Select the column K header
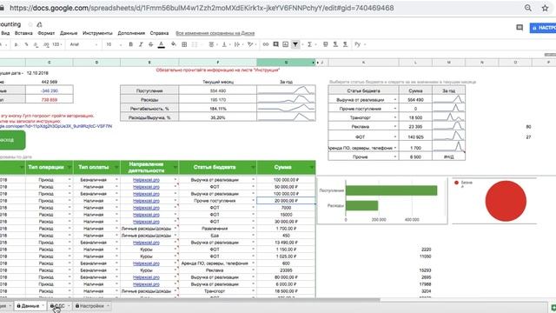 [363, 63]
